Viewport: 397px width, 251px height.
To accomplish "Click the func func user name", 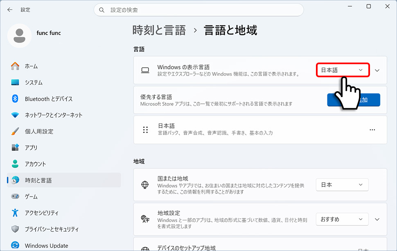I will [x=49, y=33].
